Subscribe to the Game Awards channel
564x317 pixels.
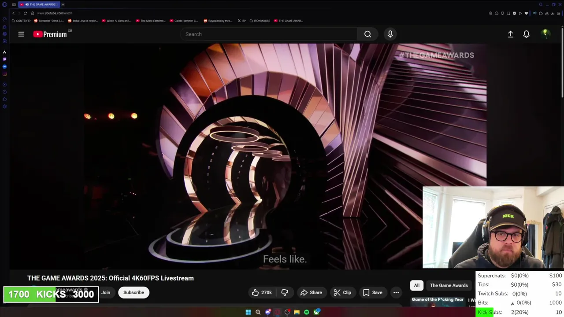coord(134,292)
